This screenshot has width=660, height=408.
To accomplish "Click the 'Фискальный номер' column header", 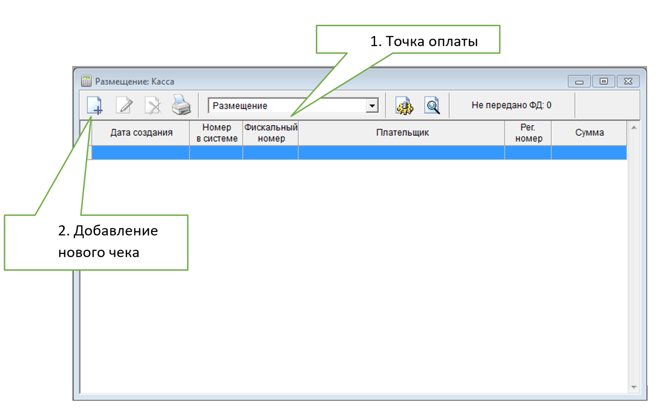I will [x=270, y=132].
